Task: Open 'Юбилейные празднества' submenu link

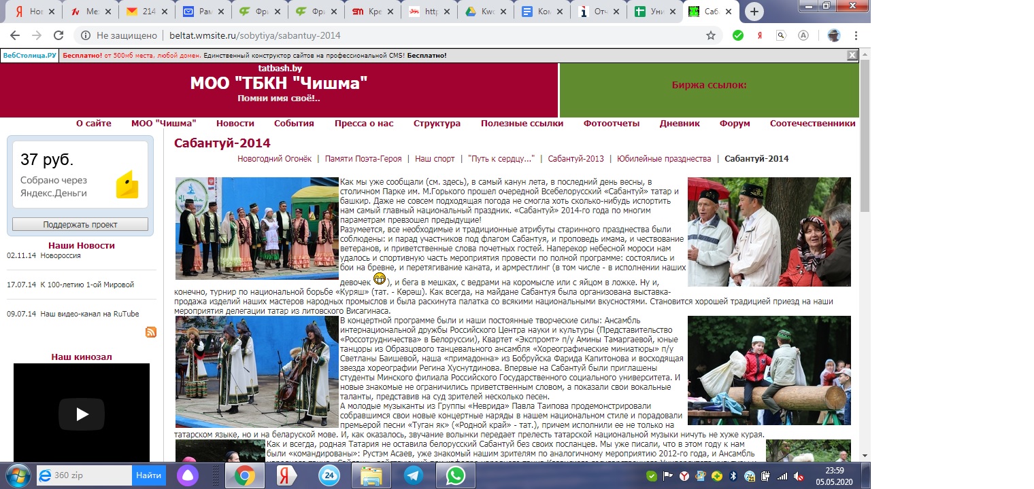Action: (x=664, y=159)
